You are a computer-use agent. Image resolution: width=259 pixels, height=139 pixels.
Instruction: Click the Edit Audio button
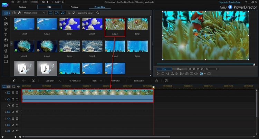139,81
